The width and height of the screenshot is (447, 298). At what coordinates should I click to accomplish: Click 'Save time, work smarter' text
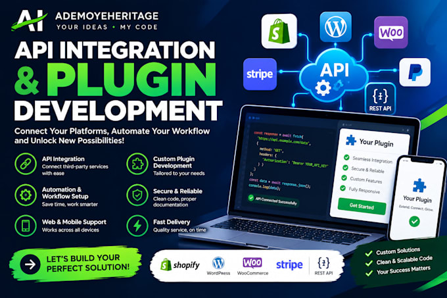(x=70, y=205)
